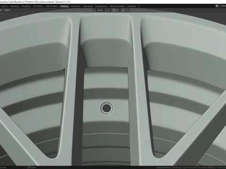Toggle proportional editing
Screen dimensions: 226x169
point(123,10)
